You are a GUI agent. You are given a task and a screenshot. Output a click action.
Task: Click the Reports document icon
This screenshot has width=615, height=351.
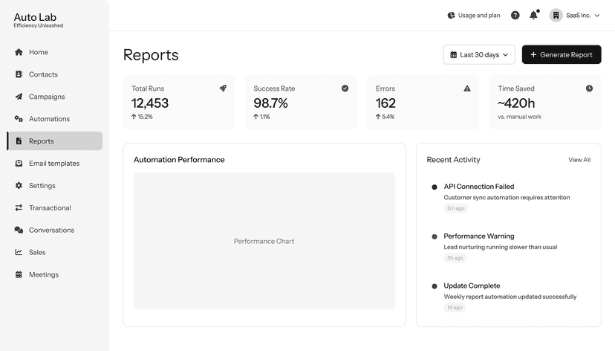[x=19, y=141]
